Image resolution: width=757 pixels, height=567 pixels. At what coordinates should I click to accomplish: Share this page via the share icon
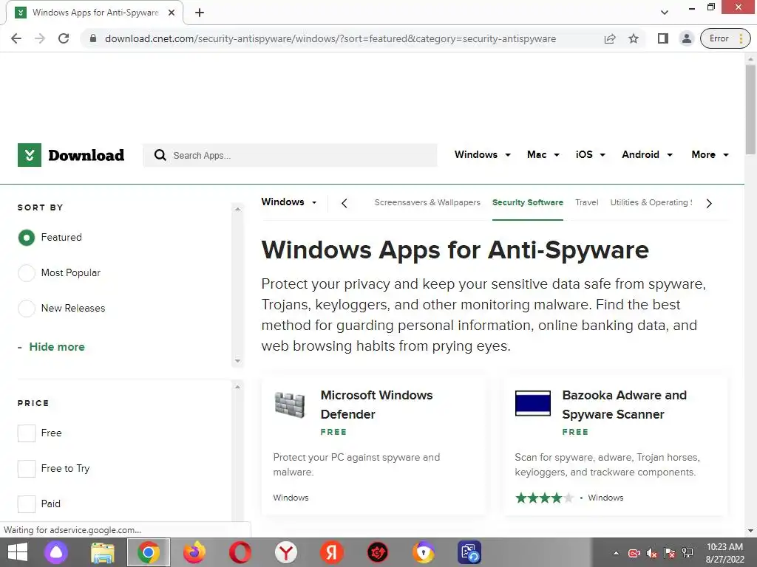click(610, 38)
